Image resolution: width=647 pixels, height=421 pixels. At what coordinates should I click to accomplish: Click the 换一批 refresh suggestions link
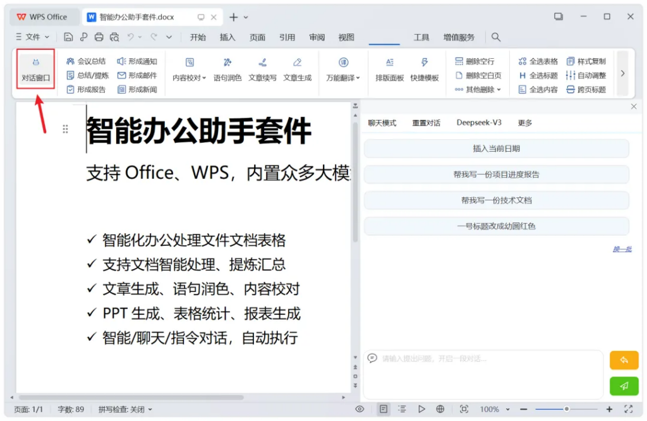pos(622,249)
